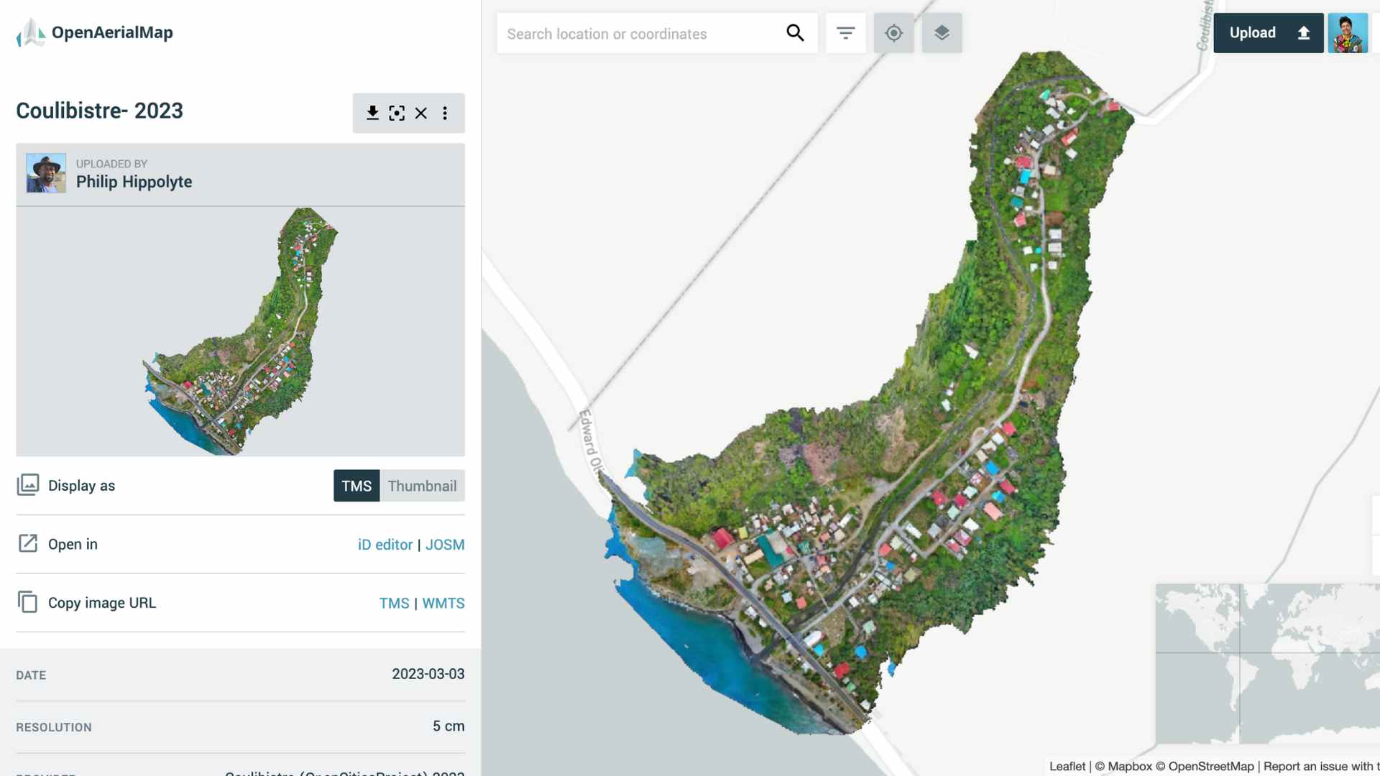Screen dimensions: 1380x776
Task: Select TMS copy image URL
Action: pyautogui.click(x=393, y=601)
